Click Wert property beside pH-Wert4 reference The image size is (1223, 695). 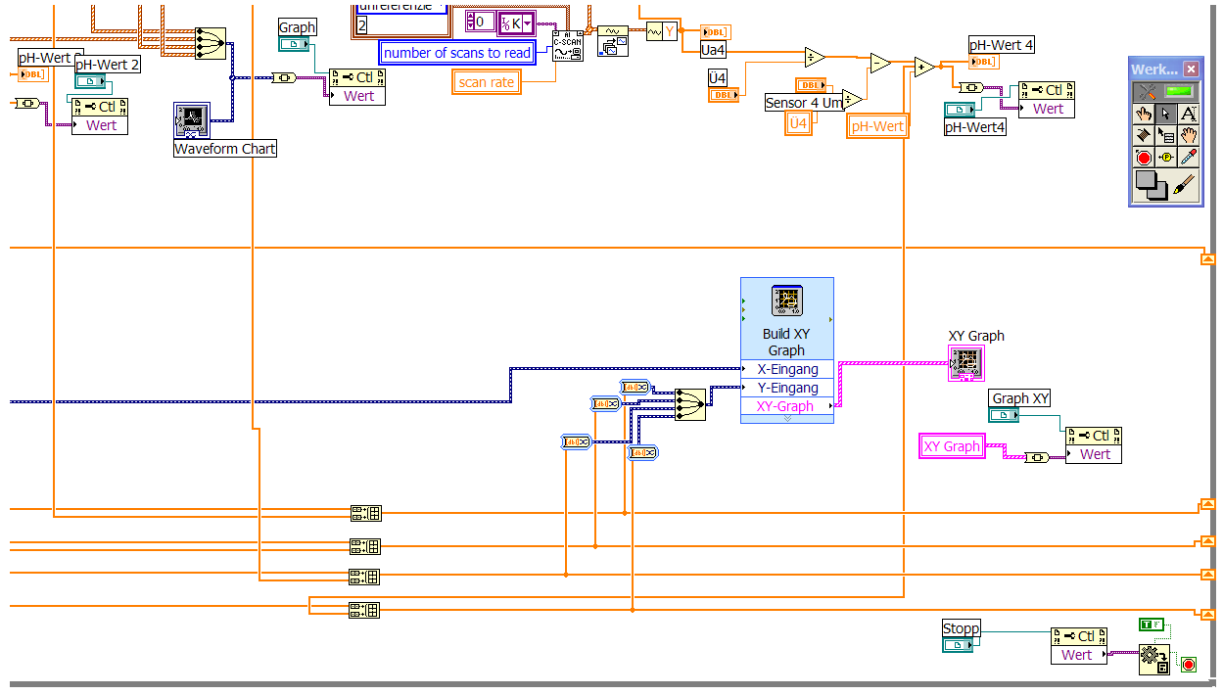point(1047,109)
